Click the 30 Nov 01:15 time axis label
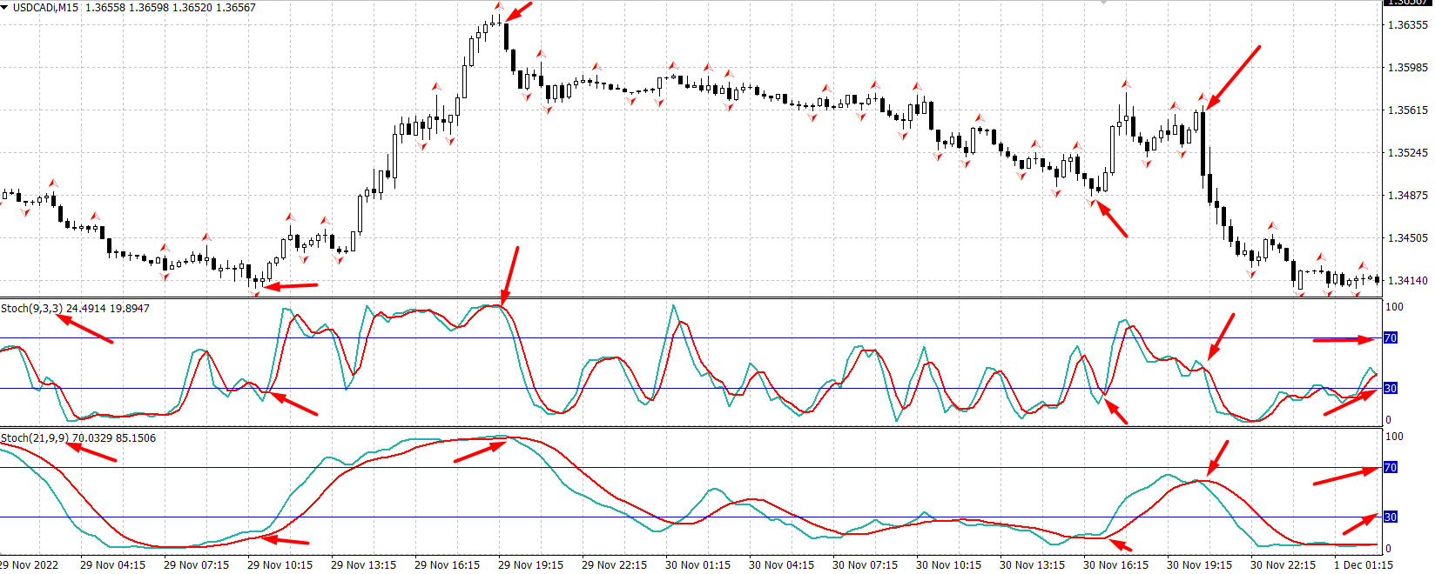The height and width of the screenshot is (574, 1435). pyautogui.click(x=697, y=564)
